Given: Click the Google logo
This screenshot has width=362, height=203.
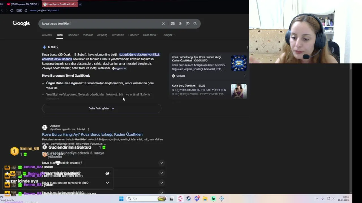Looking at the screenshot, I should pyautogui.click(x=21, y=23).
